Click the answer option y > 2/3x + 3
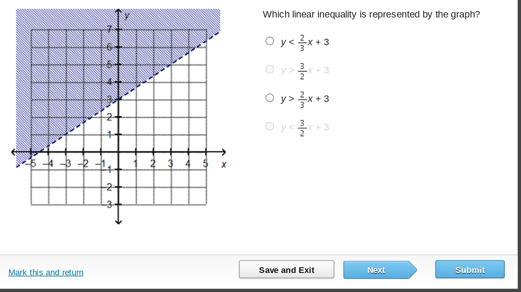The height and width of the screenshot is (292, 521). (x=304, y=98)
